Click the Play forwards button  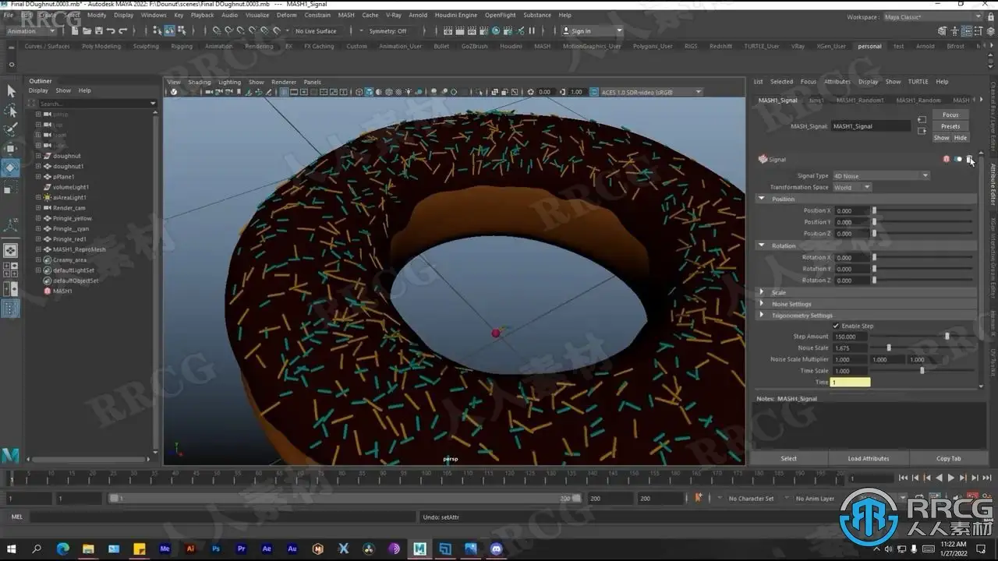950,478
